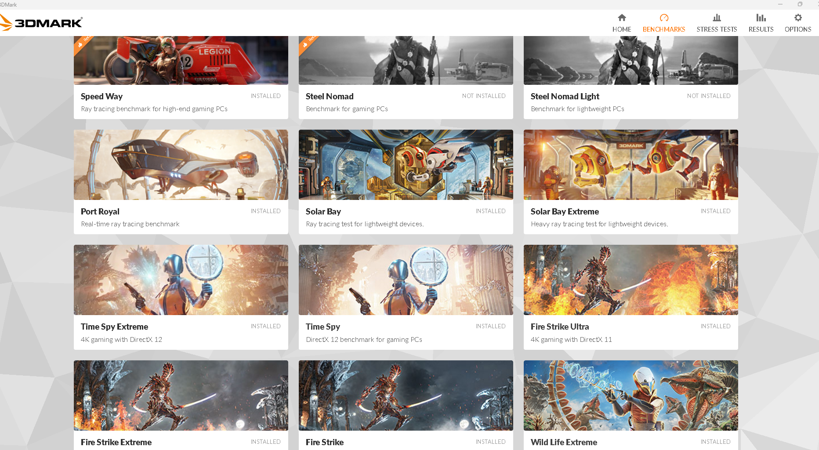Open the Fire Strike benchmark title
Screen dimensions: 819x450
point(325,442)
